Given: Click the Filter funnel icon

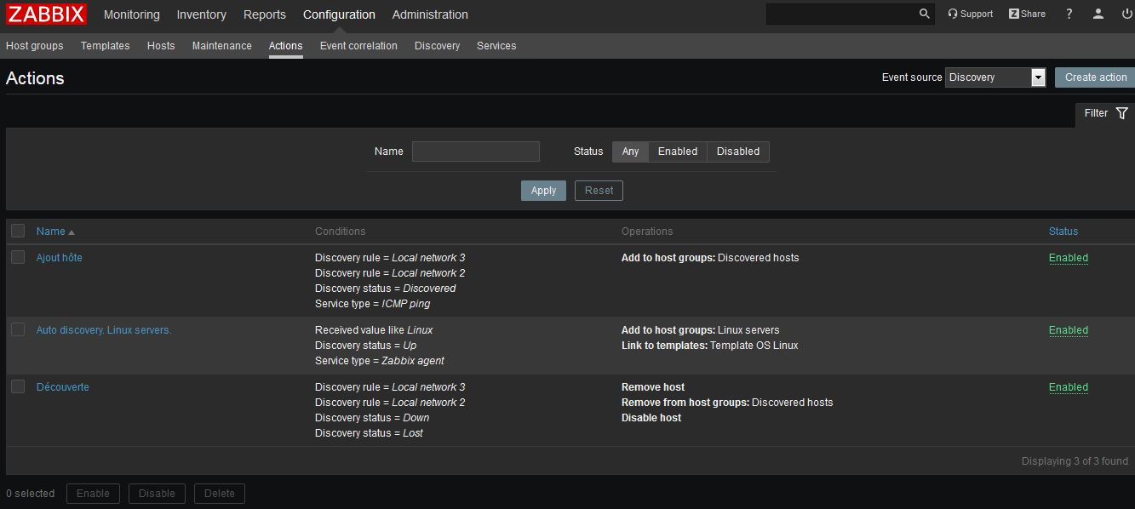Looking at the screenshot, I should 1122,113.
